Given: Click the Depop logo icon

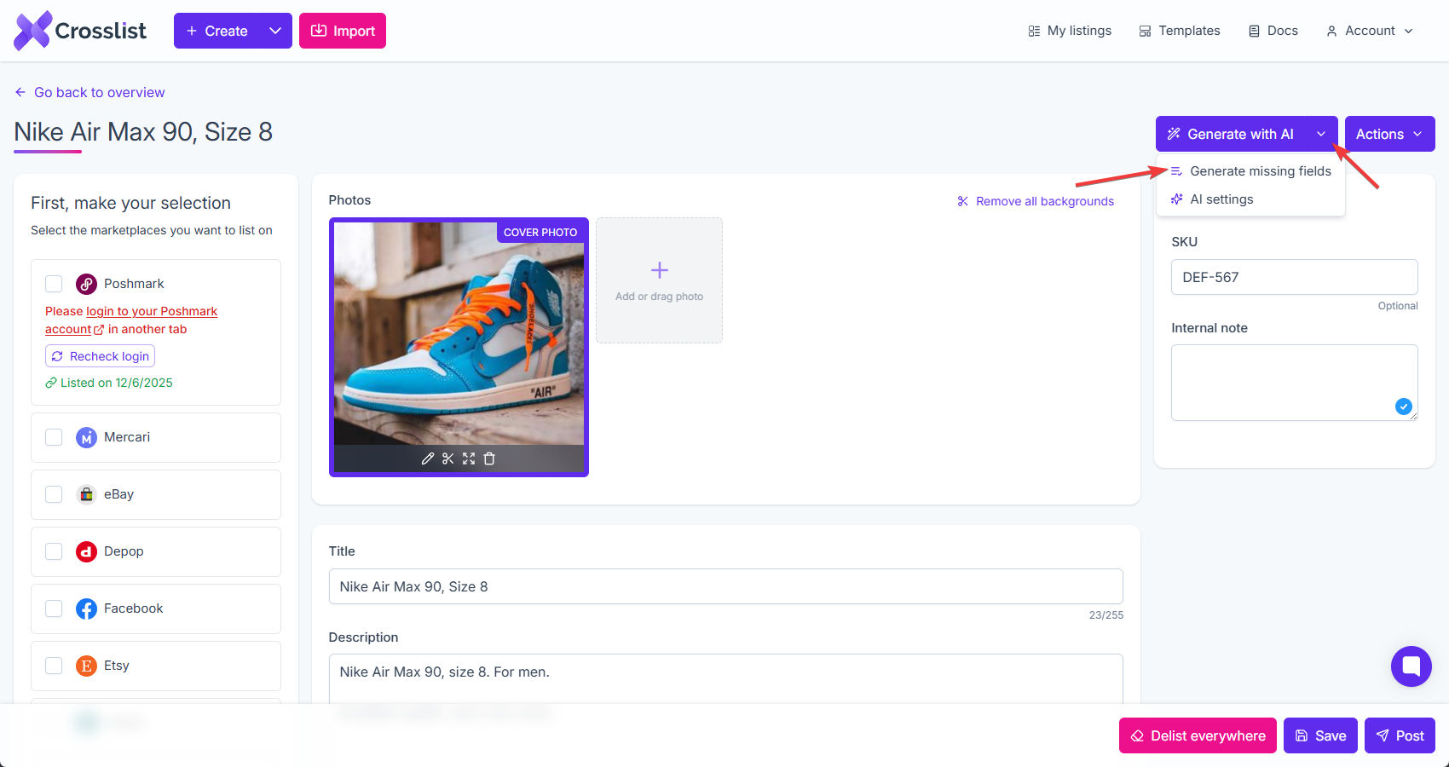Looking at the screenshot, I should (x=86, y=551).
